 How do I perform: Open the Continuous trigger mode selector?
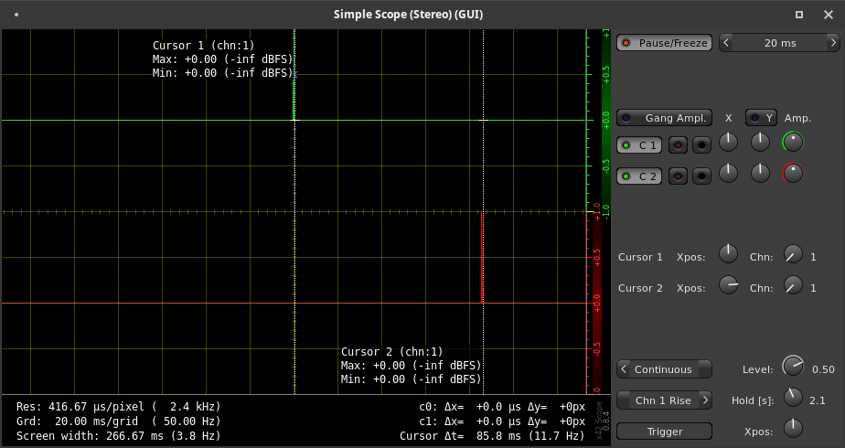(664, 369)
